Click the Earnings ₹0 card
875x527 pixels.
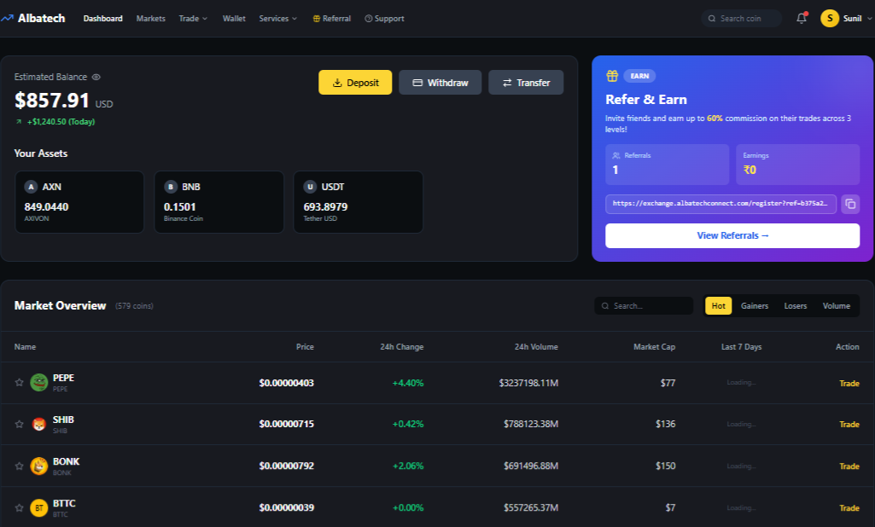797,165
